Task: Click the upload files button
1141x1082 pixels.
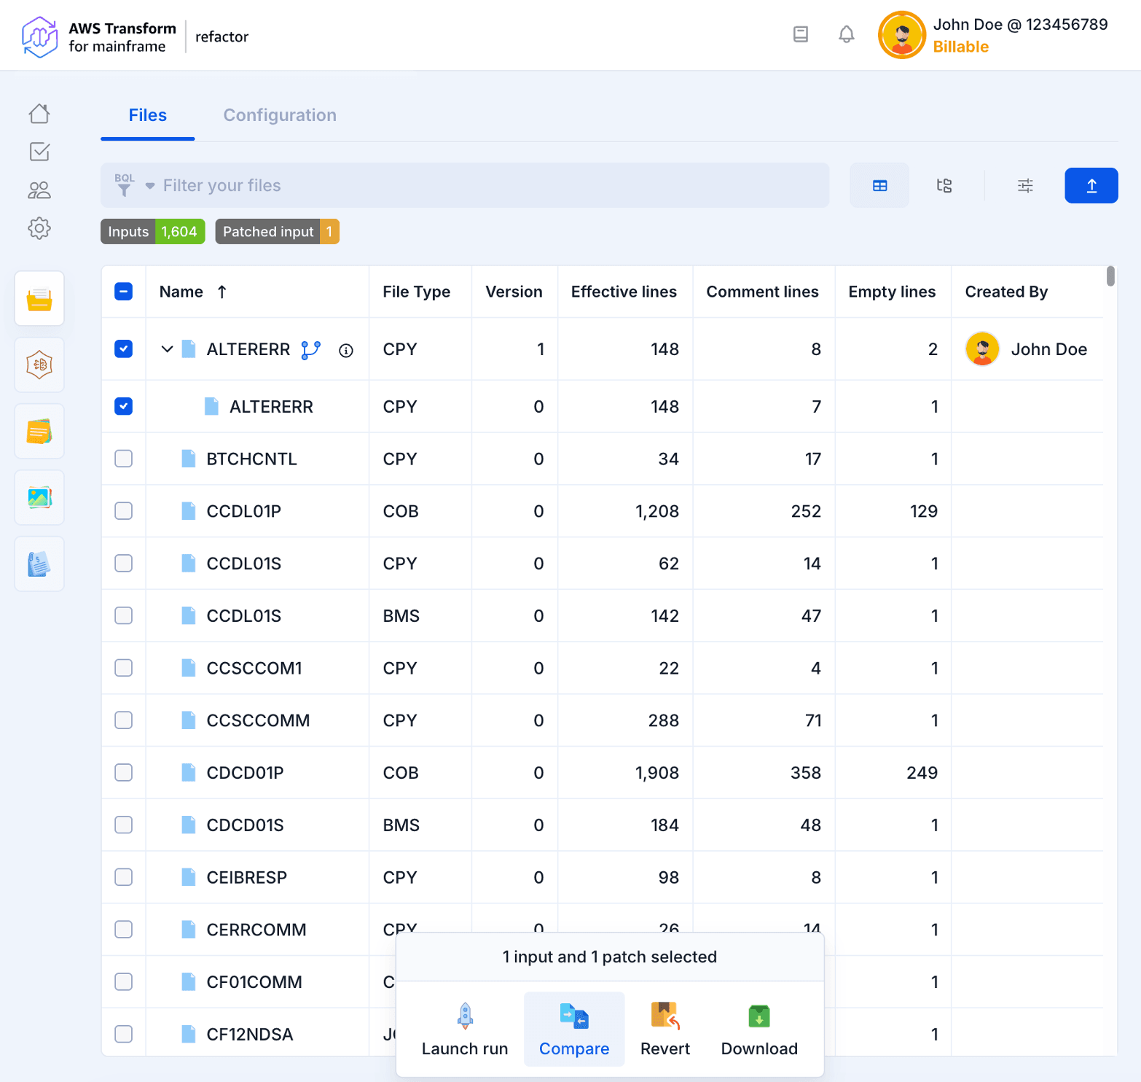Action: 1091,186
